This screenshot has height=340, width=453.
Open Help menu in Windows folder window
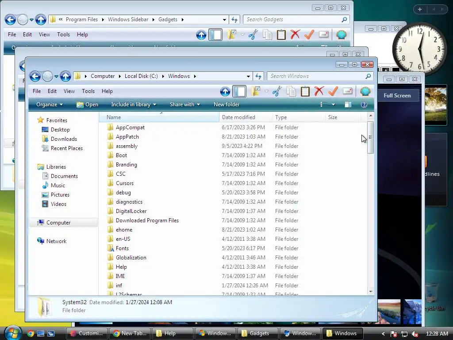click(107, 91)
